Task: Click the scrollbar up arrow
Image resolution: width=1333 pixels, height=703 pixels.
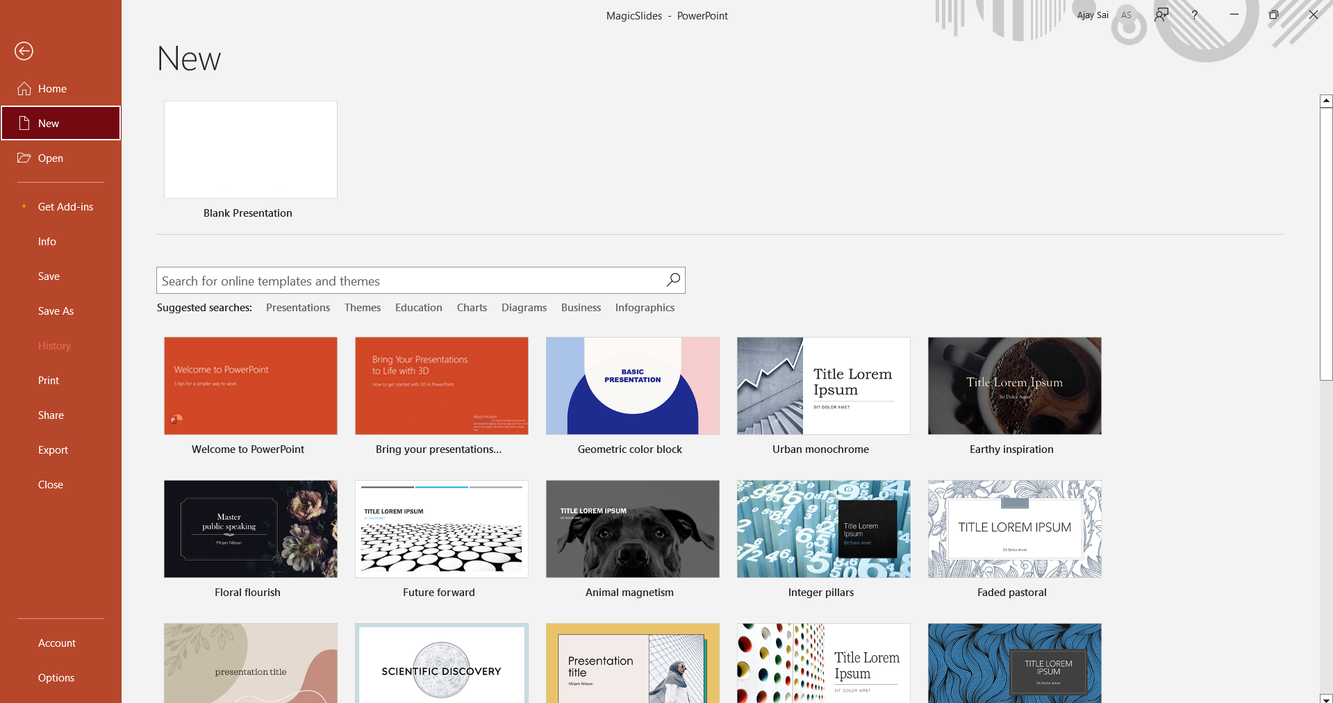Action: point(1326,101)
